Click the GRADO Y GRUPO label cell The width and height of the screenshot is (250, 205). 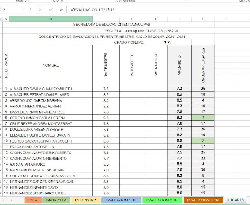pyautogui.click(x=129, y=43)
